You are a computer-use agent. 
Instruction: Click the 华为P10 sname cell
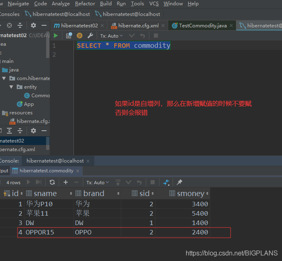49,204
